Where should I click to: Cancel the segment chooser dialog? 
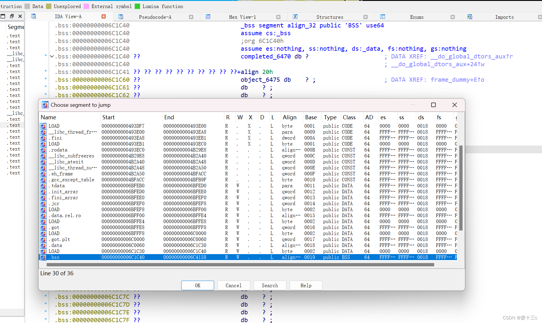pos(234,285)
